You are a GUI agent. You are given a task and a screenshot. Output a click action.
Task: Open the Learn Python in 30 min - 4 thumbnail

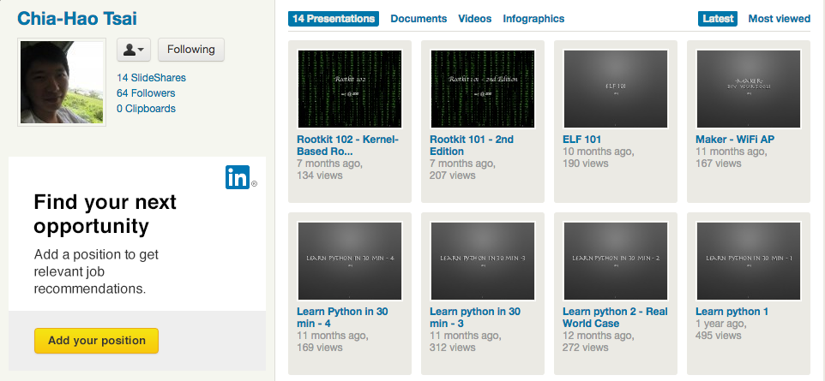(350, 260)
